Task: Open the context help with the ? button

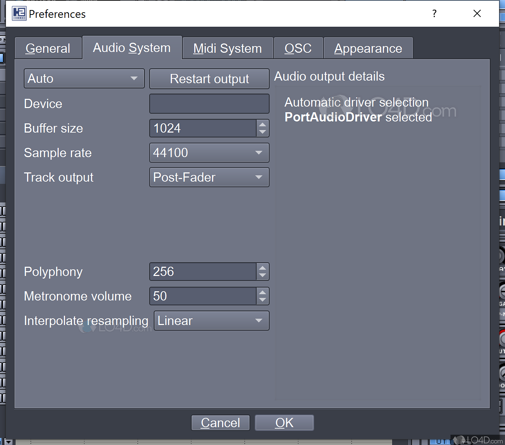Action: (x=434, y=14)
